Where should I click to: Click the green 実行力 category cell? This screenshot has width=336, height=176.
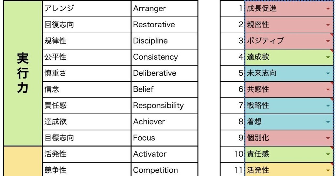[23, 73]
